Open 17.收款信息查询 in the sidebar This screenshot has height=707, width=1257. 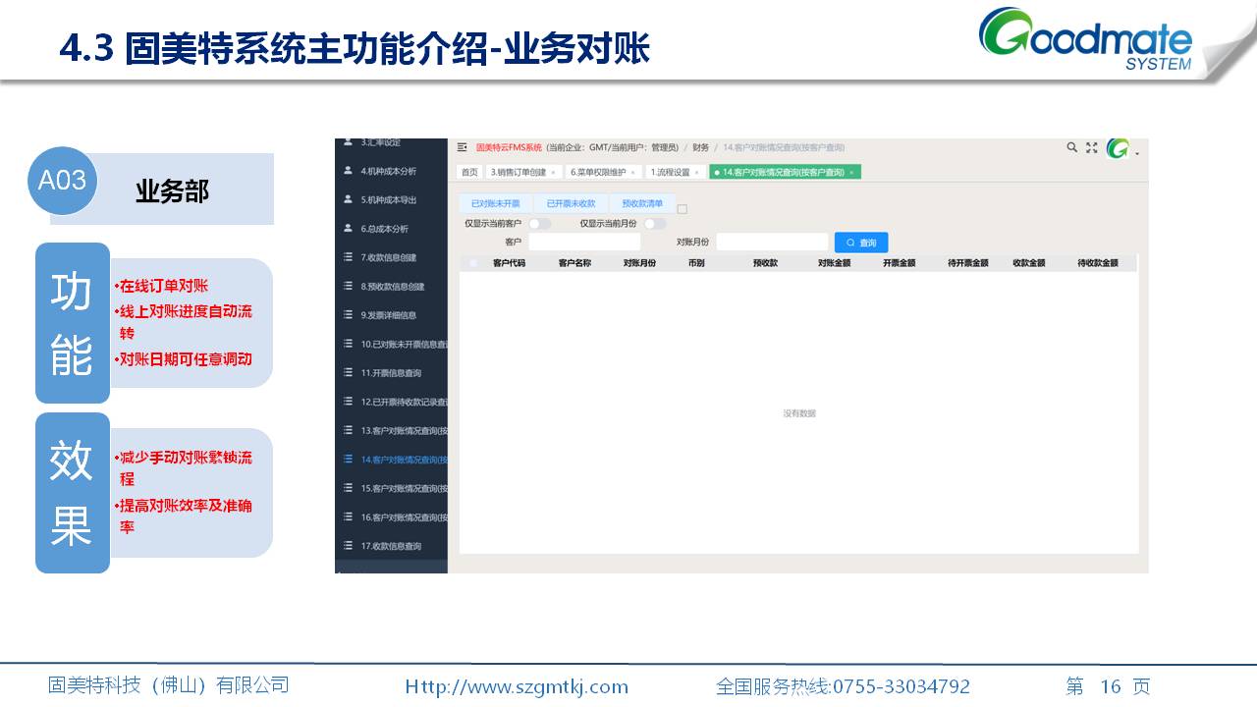pyautogui.click(x=390, y=546)
